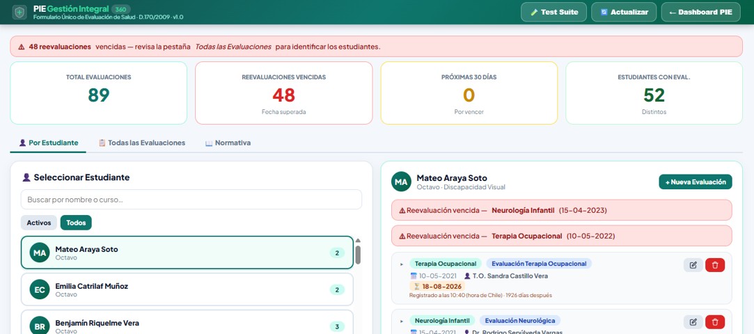Edit the Neurología Infantil evaluation

click(693, 321)
